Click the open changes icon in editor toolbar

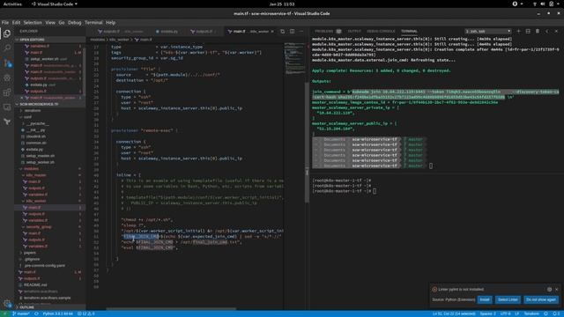(282, 32)
